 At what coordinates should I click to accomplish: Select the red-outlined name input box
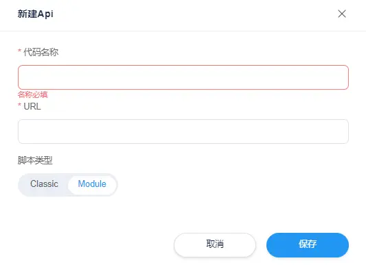(183, 77)
